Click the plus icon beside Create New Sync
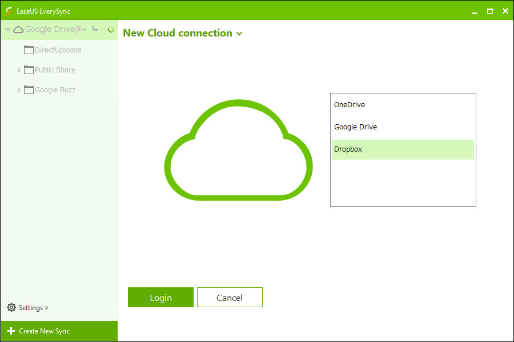514x342 pixels. click(x=11, y=331)
